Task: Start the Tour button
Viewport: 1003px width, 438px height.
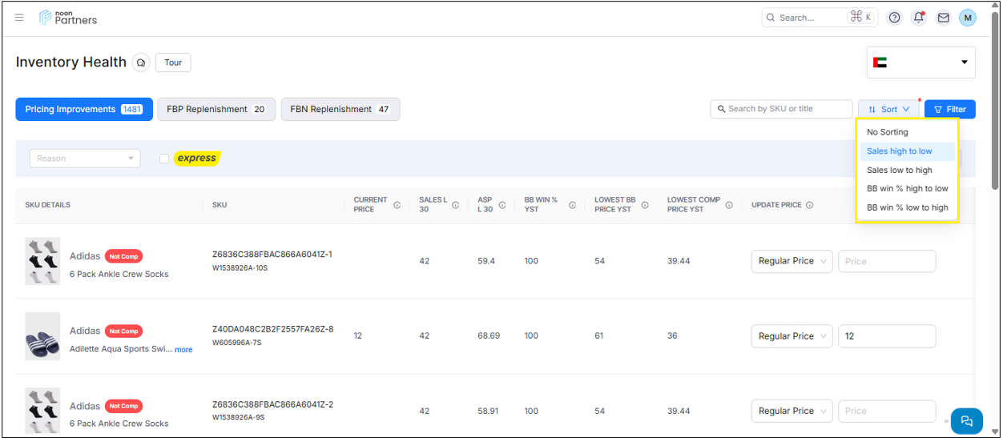Action: click(173, 62)
